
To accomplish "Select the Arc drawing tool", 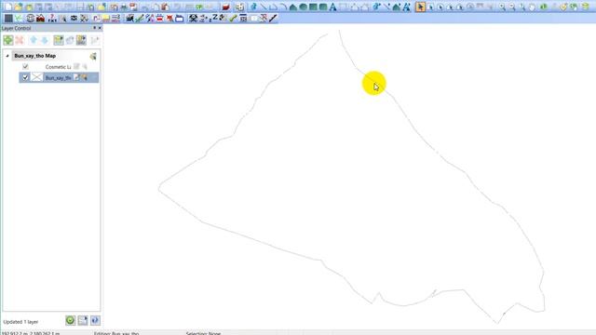I will coord(283,7).
